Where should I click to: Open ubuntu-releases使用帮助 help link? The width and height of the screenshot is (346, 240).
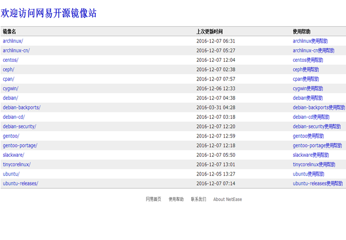(318, 183)
